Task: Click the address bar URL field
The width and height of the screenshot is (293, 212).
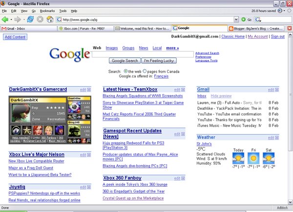Action: (145, 19)
